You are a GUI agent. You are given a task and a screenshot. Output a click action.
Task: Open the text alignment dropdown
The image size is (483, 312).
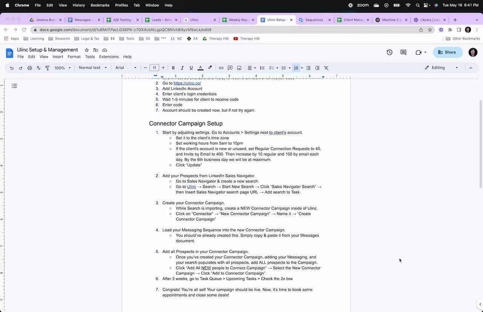252,68
